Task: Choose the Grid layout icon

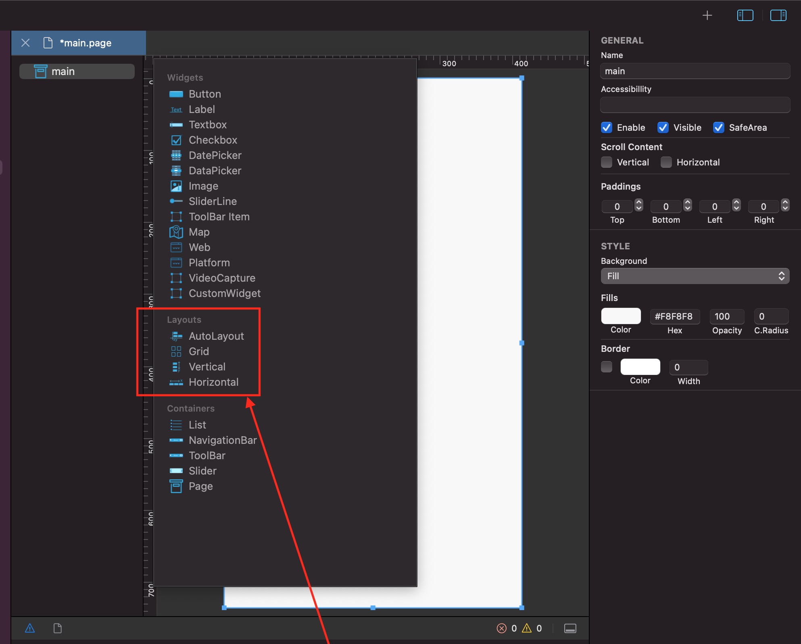Action: click(x=176, y=351)
